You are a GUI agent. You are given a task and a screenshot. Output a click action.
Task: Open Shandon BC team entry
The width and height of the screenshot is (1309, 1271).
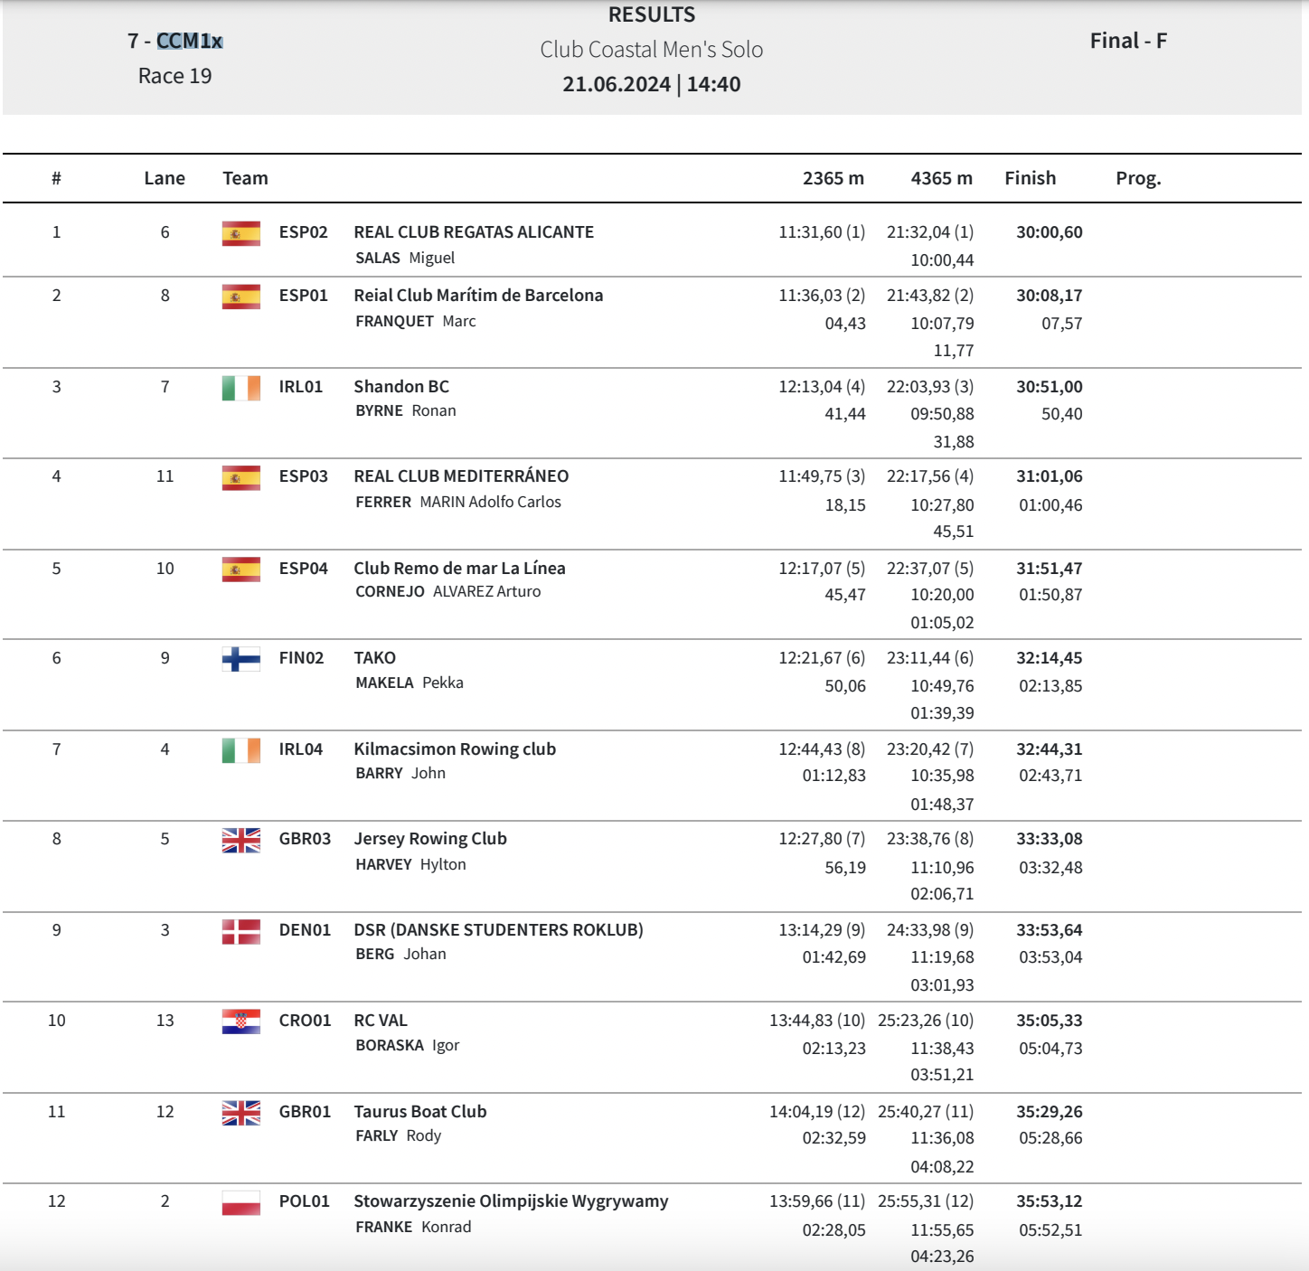(401, 387)
